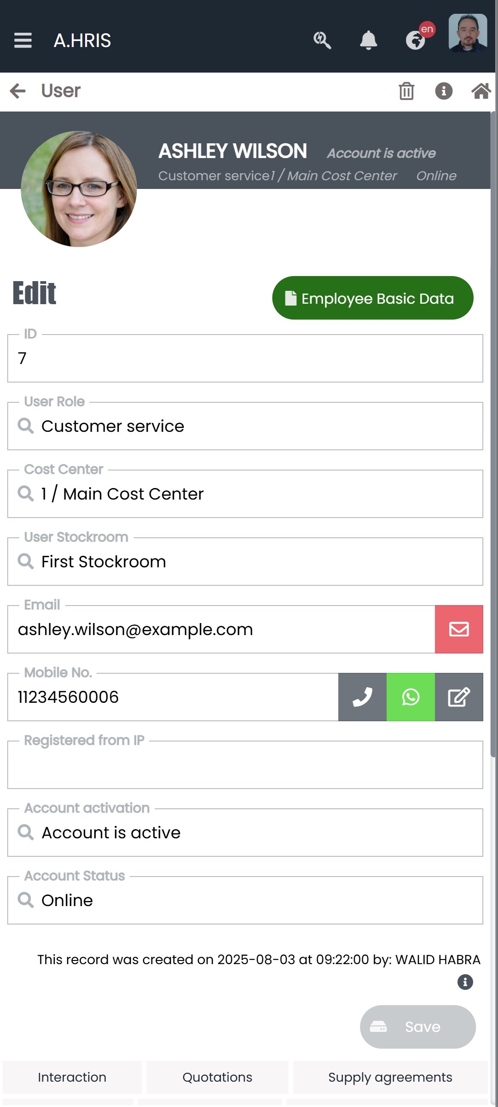Switch to the Supply agreements tab
Screen dimensions: 498x1107
tap(390, 1077)
